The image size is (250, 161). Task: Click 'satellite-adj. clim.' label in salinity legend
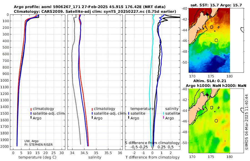tap(110, 114)
